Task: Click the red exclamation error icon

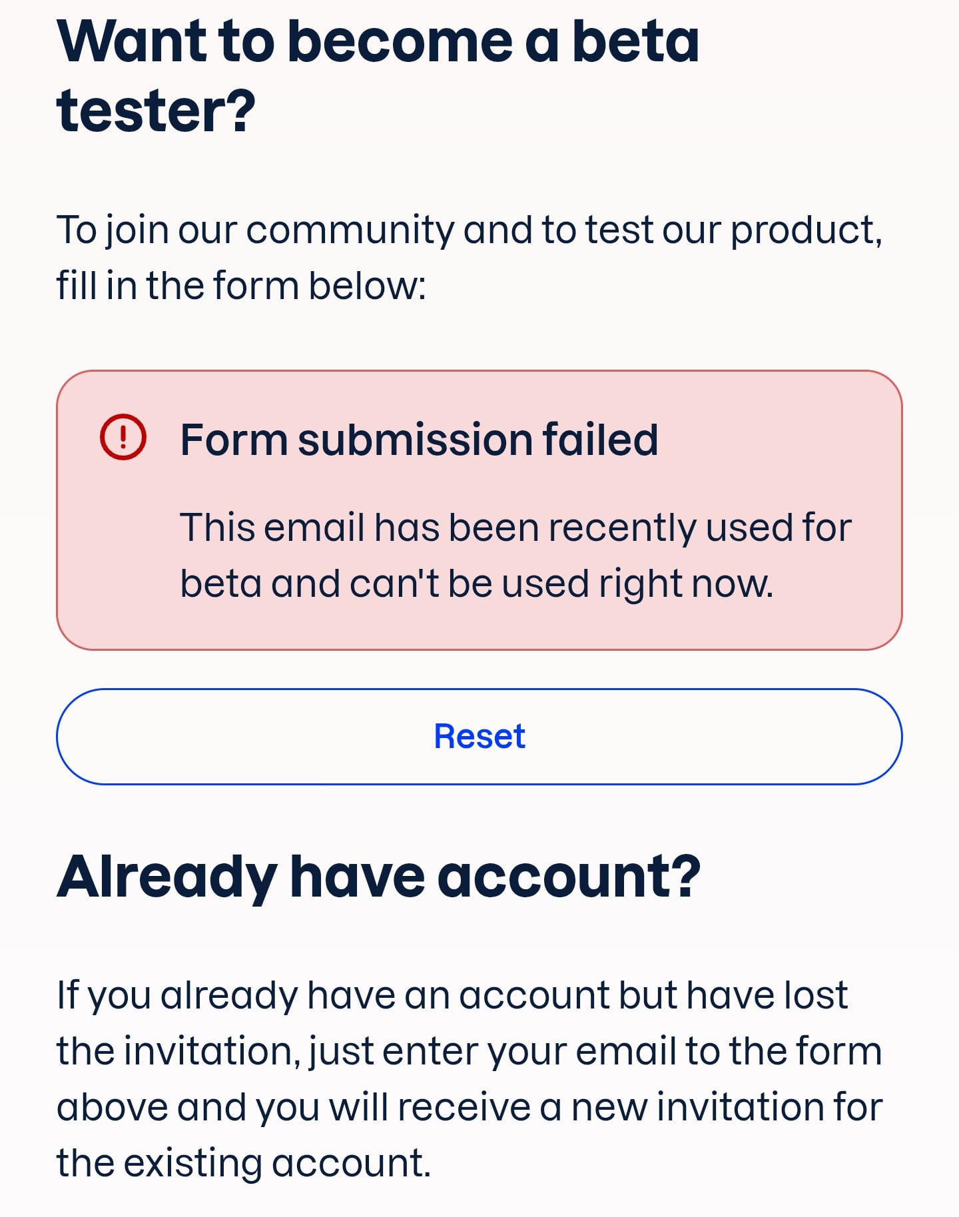Action: (x=123, y=437)
